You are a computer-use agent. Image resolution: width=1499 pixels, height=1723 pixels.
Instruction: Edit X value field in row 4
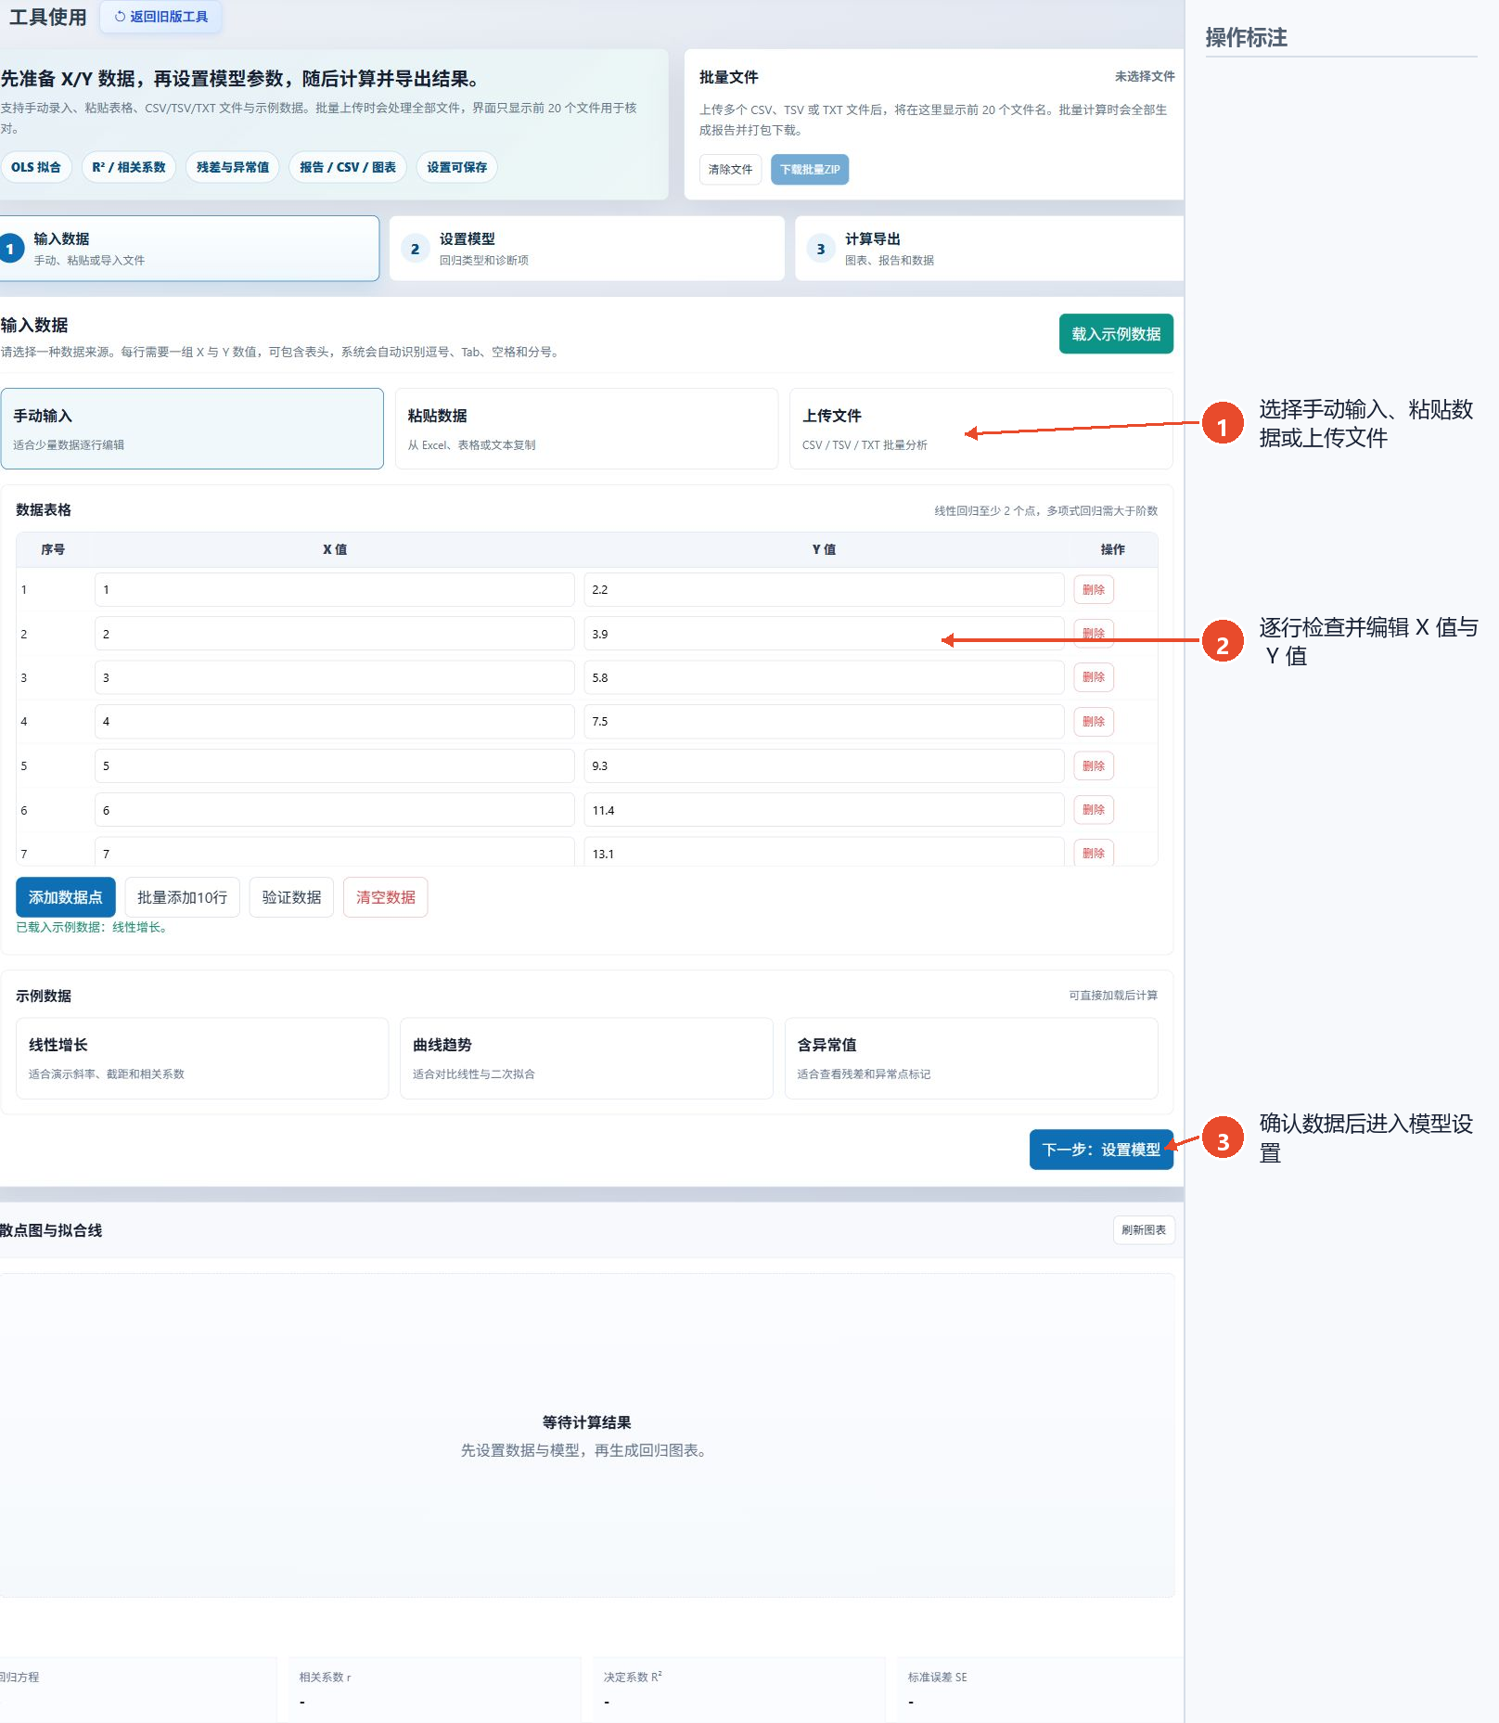(x=335, y=722)
